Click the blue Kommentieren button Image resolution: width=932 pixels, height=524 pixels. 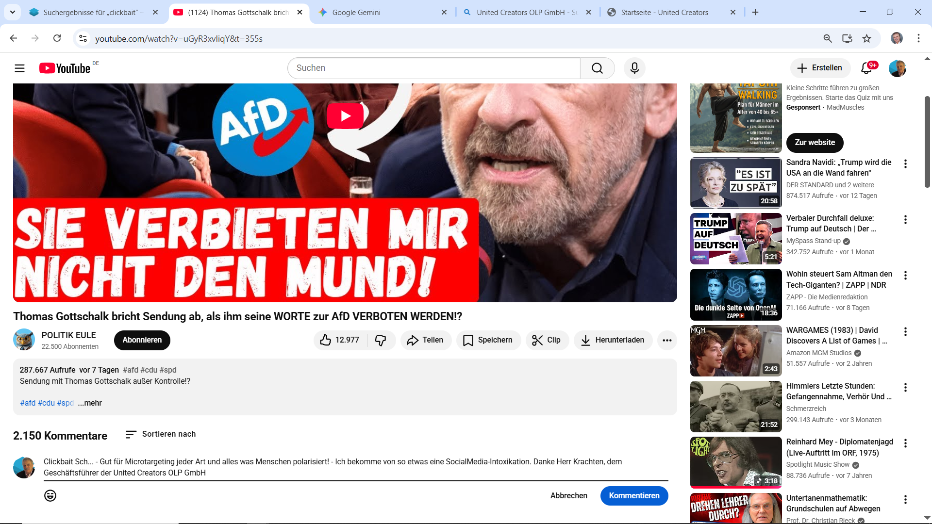634,495
